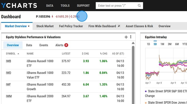Select the Events tab in stylebox widget
The width and height of the screenshot is (187, 104).
44,45
